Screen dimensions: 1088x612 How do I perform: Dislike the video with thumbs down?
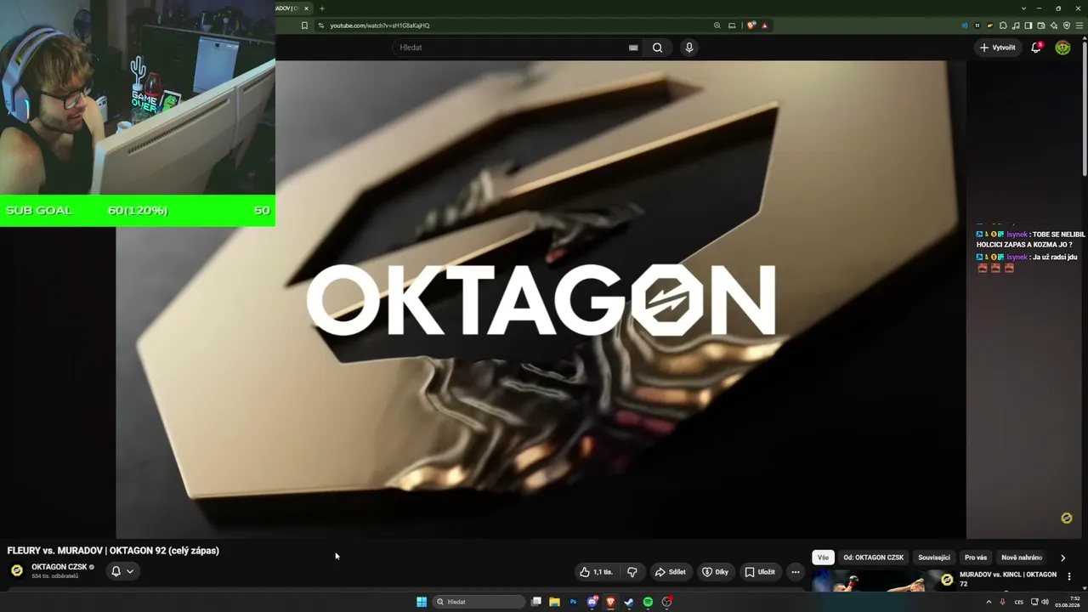coord(632,572)
